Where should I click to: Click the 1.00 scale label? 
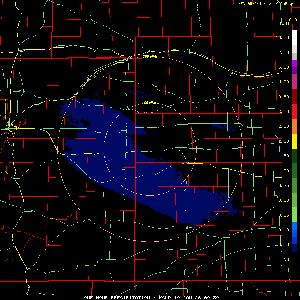284,171
